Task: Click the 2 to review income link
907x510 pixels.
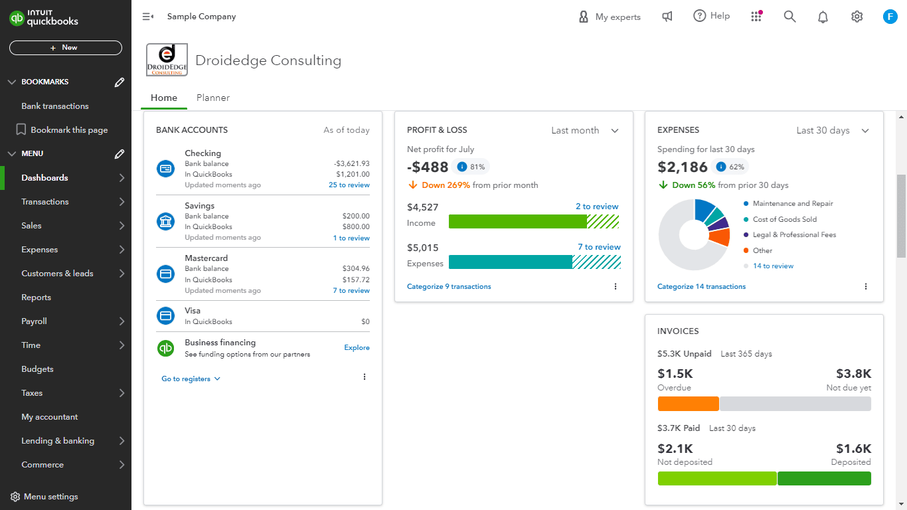Action: (597, 207)
